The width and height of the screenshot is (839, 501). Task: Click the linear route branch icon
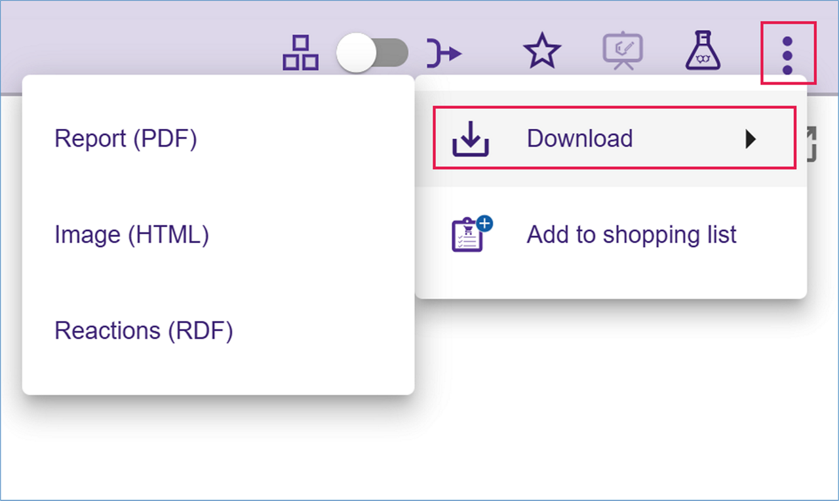click(444, 53)
